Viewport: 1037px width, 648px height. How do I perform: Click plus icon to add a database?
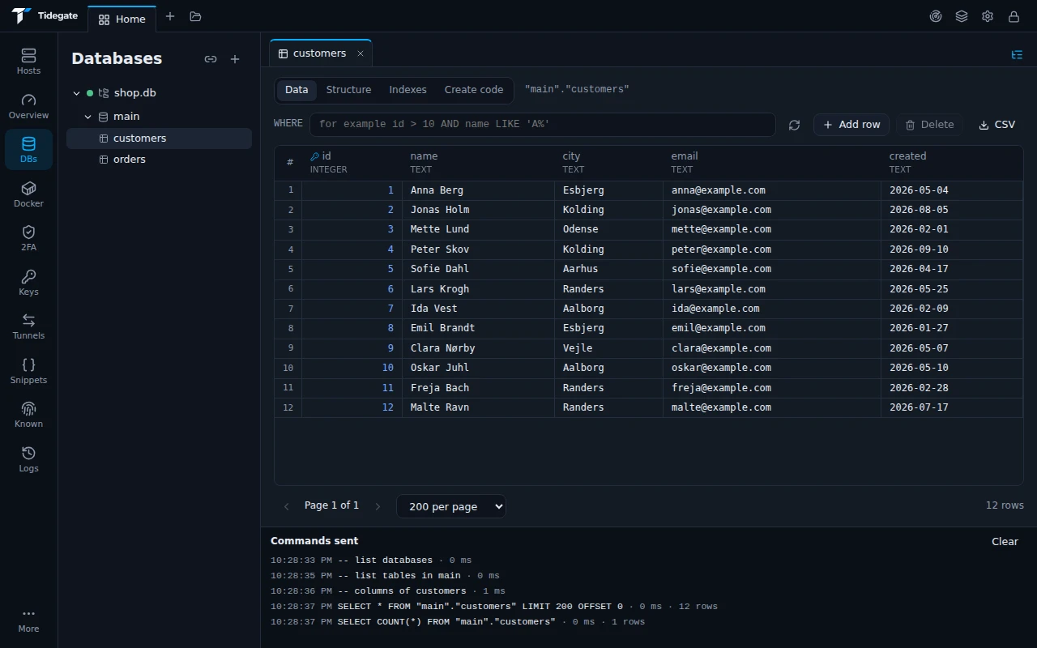coord(235,59)
